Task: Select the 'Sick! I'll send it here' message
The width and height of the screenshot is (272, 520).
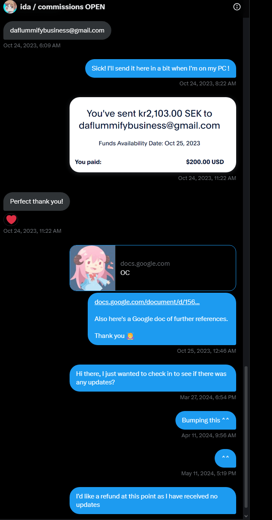Action: (x=161, y=68)
